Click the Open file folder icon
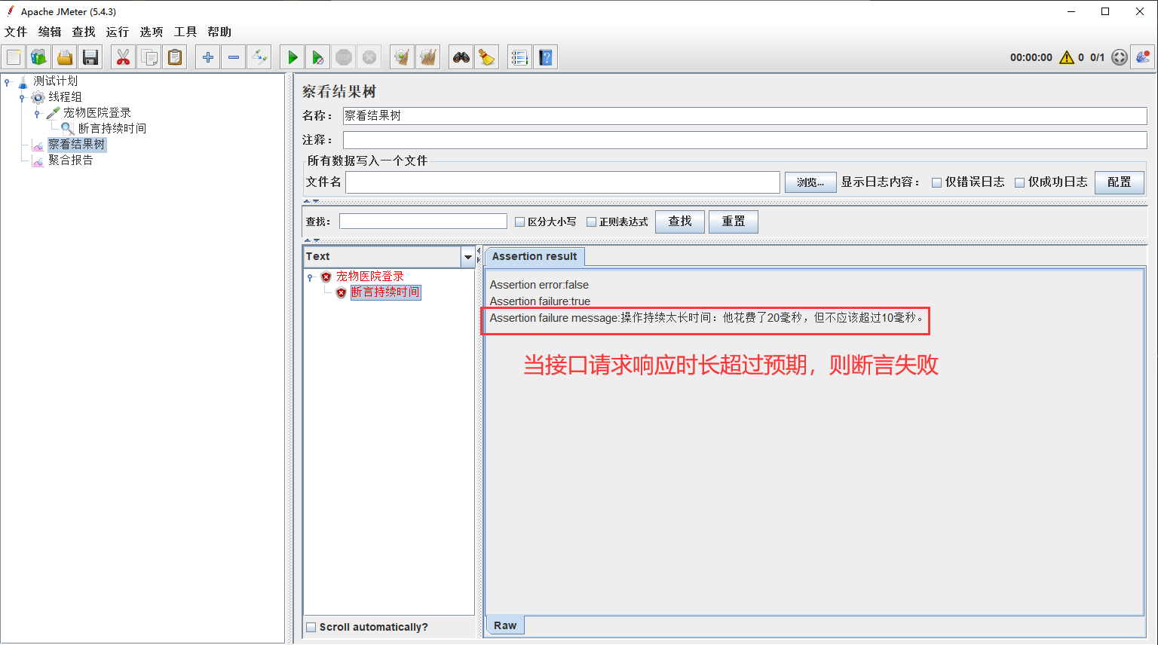The height and width of the screenshot is (645, 1158). click(65, 57)
